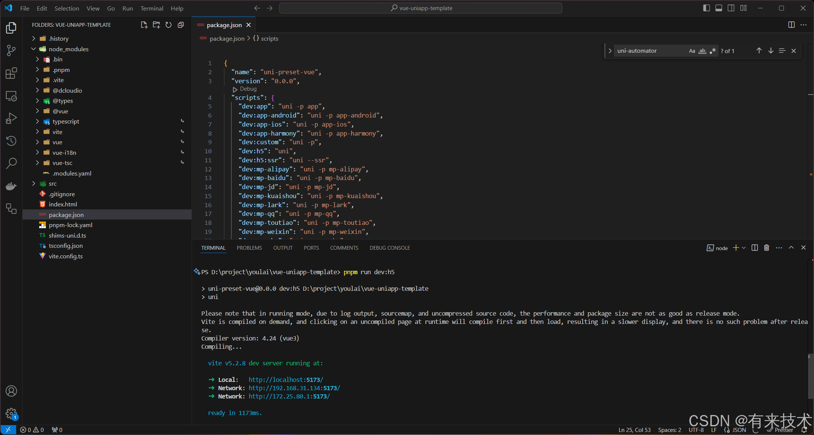Toggle Match Case in find widget
This screenshot has width=814, height=435.
point(692,51)
